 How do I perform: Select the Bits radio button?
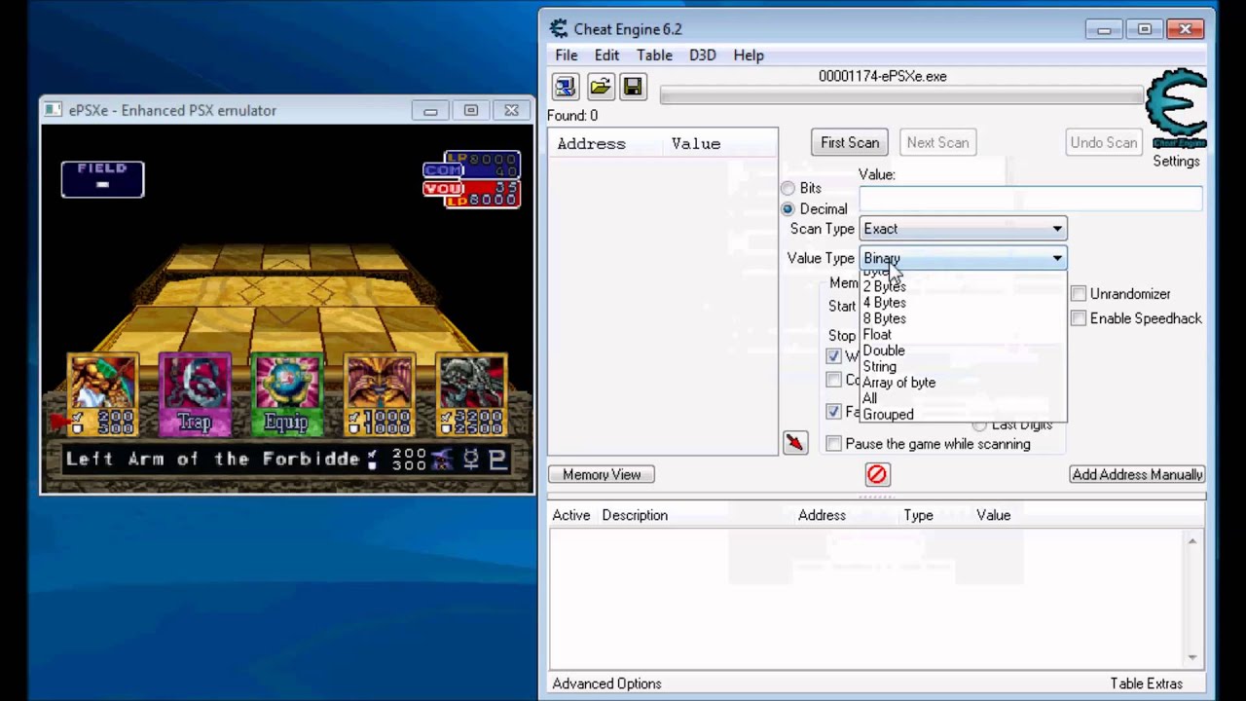788,188
